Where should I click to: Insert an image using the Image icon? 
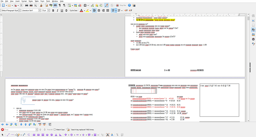pyautogui.click(x=75, y=6)
